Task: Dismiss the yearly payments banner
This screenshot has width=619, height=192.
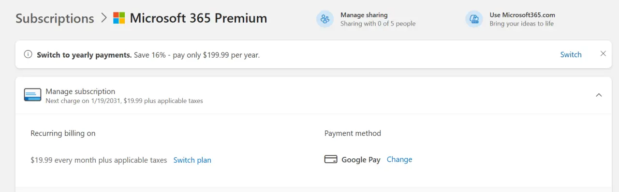Action: tap(603, 54)
